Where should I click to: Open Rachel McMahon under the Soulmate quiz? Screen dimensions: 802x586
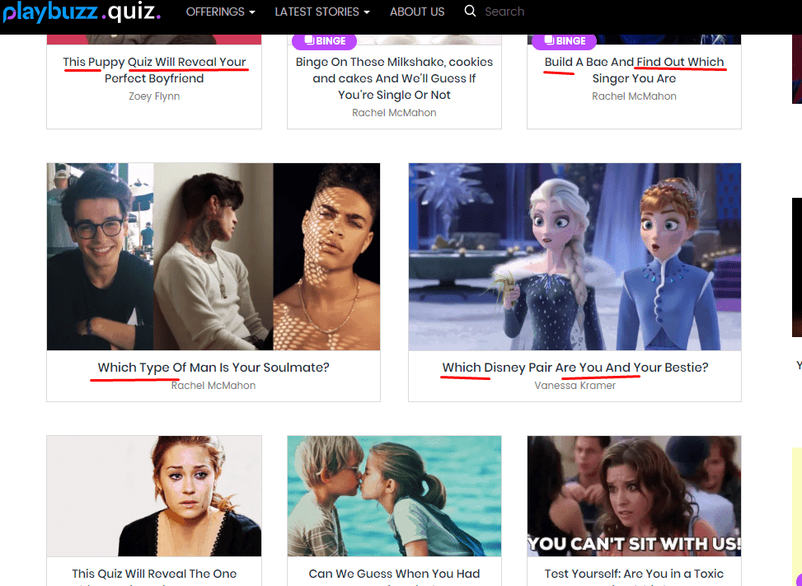coord(213,386)
